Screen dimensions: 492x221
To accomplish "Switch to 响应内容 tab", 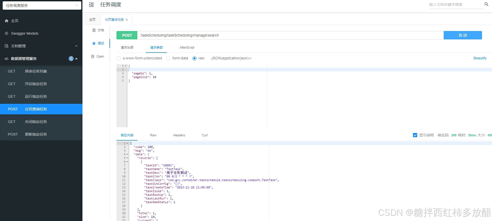I will [127, 135].
